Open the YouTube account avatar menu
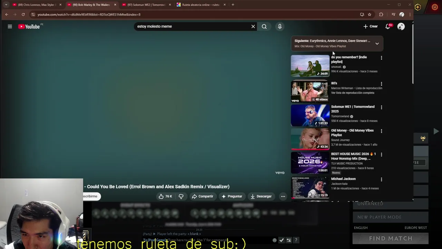The height and width of the screenshot is (249, 442). tap(401, 26)
